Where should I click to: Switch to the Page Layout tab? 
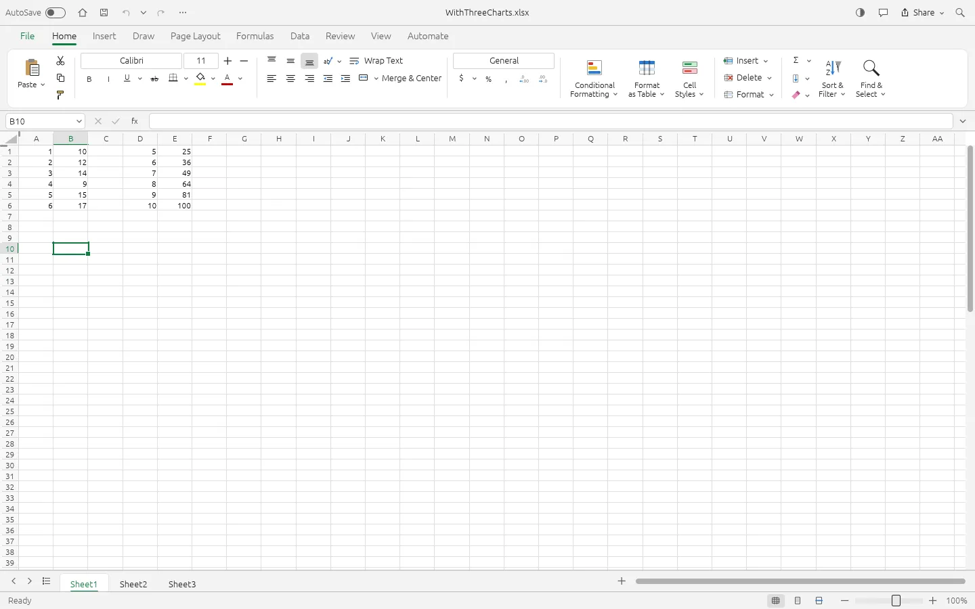(196, 37)
